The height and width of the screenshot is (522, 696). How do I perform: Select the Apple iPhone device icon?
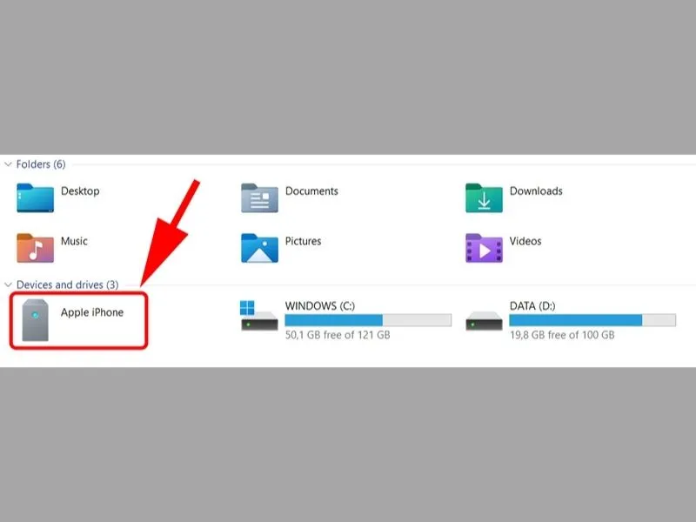pyautogui.click(x=35, y=320)
